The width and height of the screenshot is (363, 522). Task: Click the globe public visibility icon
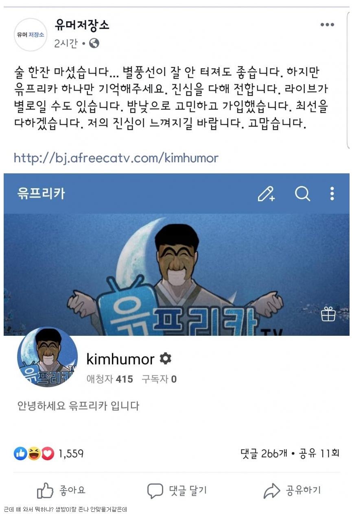tap(94, 43)
